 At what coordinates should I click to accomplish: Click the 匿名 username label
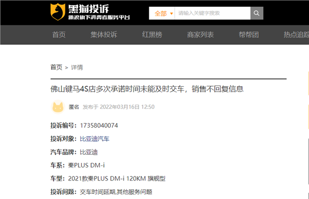point(74,107)
